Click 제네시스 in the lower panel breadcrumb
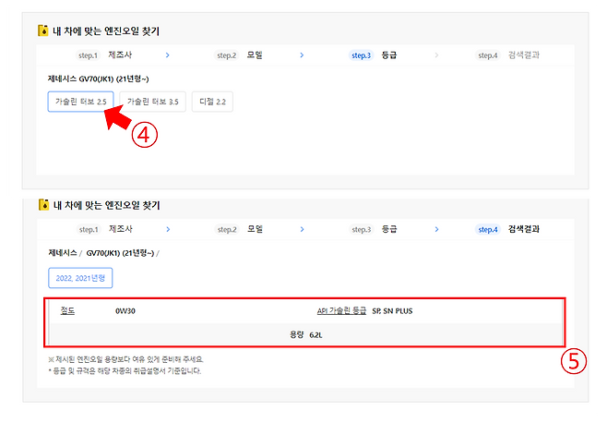The width and height of the screenshot is (607, 423). [x=63, y=252]
